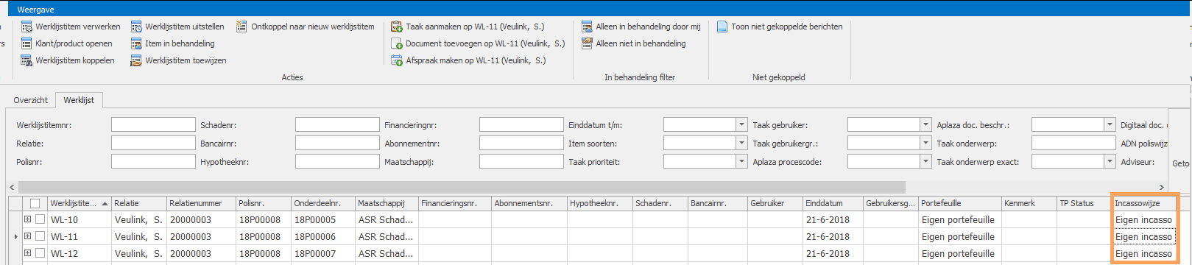Toggle the Item in behandeling icon

[x=136, y=43]
